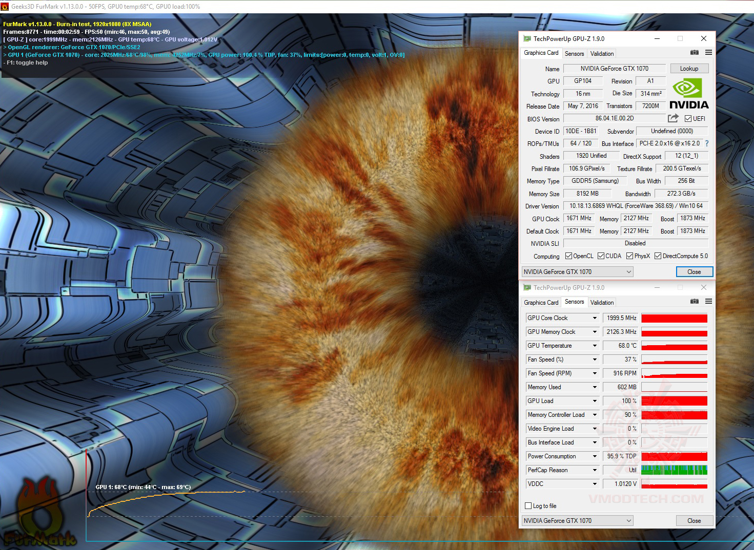Screen dimensions: 754x550
Task: Switch to Sensors tab in the active GPU-Z window
Action: (574, 54)
